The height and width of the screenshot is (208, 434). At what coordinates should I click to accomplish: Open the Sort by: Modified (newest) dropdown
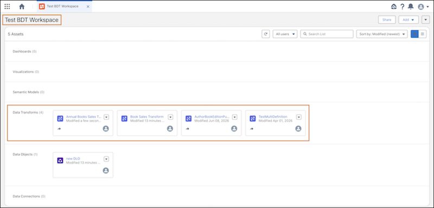click(382, 34)
